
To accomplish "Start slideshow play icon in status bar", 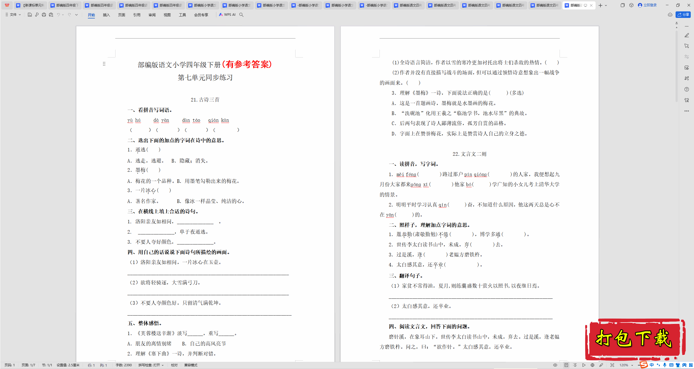I will point(584,365).
